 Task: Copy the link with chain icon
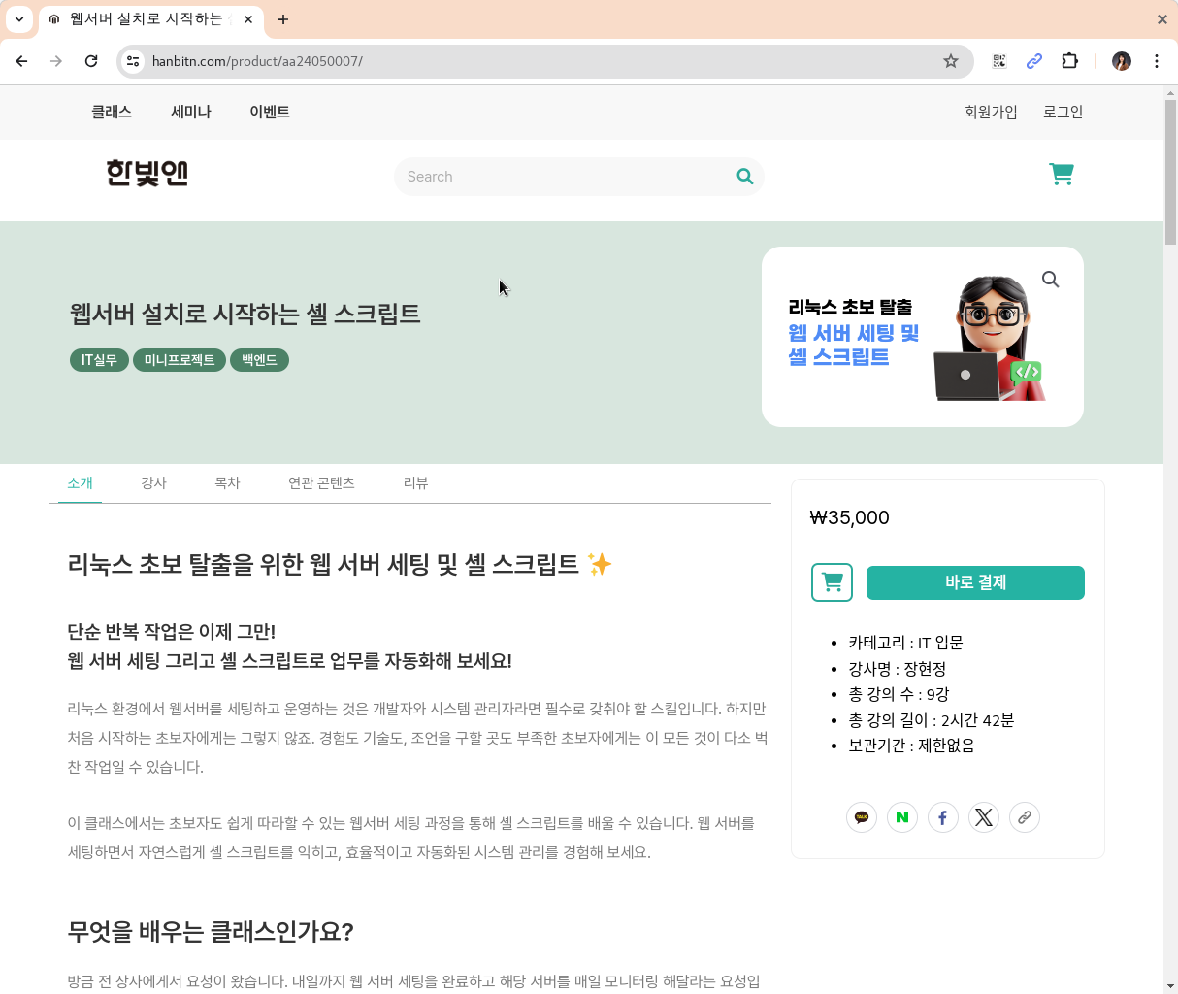[x=1025, y=817]
